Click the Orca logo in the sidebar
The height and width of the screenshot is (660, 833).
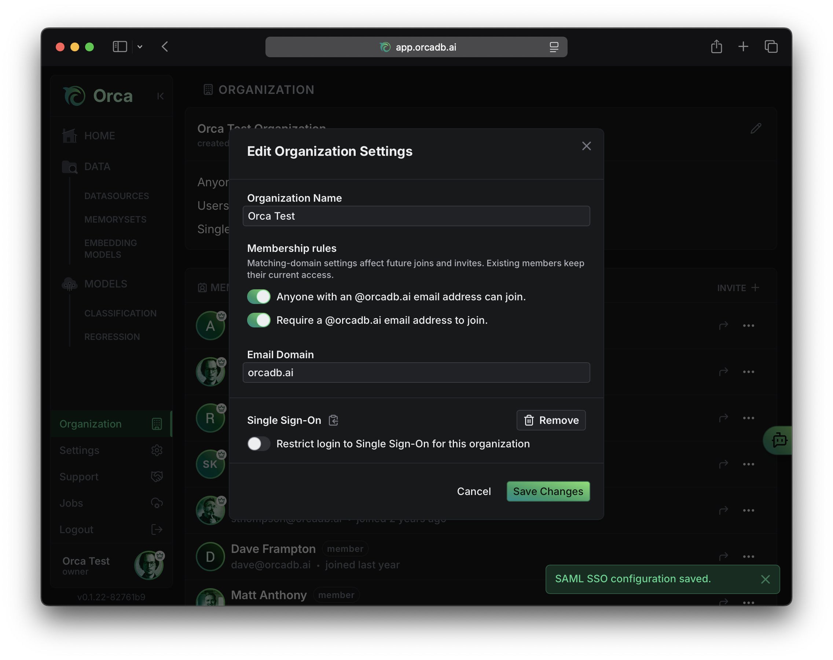pyautogui.click(x=74, y=96)
